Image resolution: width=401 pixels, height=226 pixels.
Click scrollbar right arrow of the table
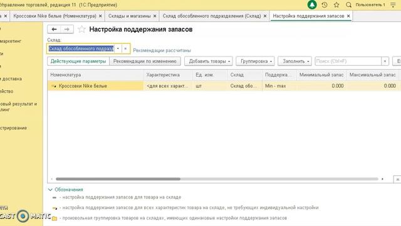[x=382, y=179]
